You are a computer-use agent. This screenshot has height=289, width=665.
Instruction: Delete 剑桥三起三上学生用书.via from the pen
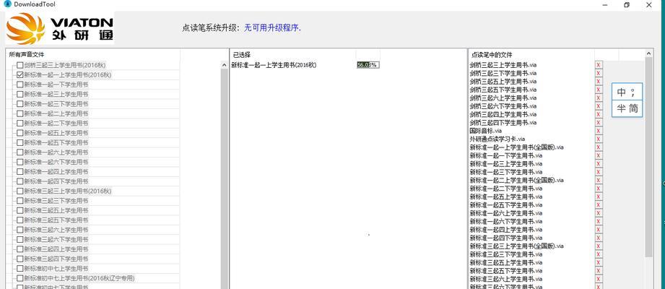click(x=599, y=65)
